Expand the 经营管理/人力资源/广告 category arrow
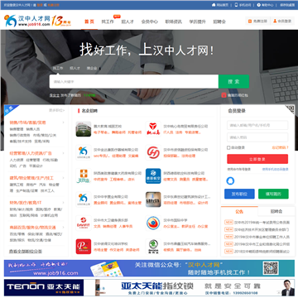The image size is (298, 298). pos(63,153)
